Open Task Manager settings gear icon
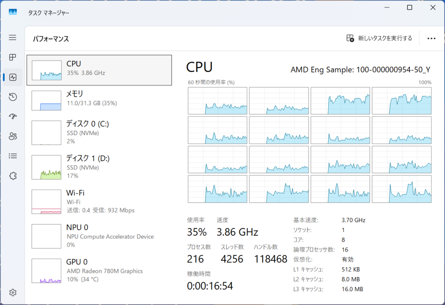 (13, 292)
